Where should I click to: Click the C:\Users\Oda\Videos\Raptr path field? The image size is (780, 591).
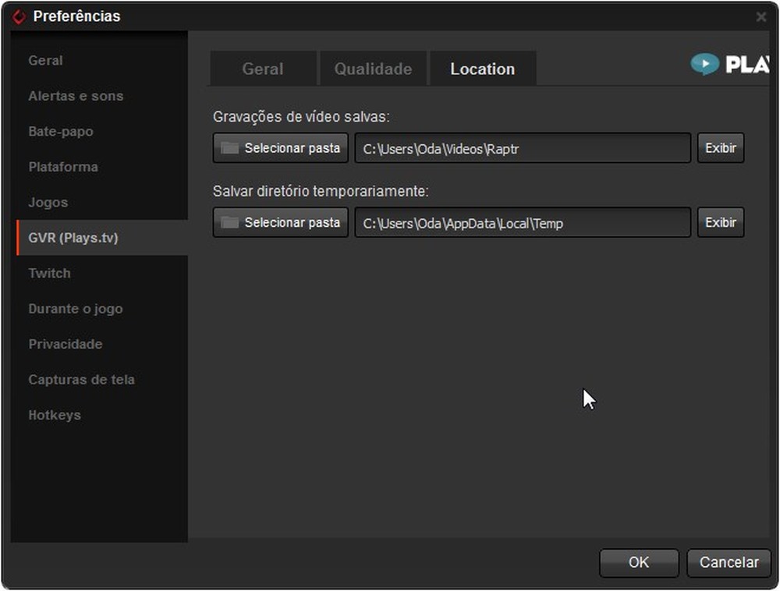[523, 148]
